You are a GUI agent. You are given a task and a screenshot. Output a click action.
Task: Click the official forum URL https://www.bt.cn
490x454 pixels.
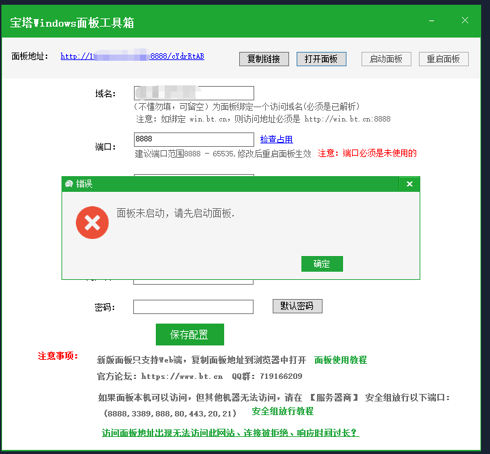pos(182,376)
